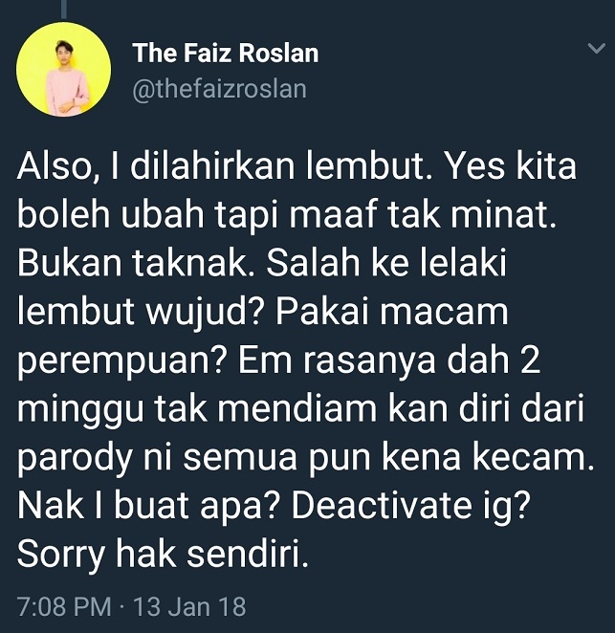The height and width of the screenshot is (633, 615).
Task: Select the 'Nak I buat apa?' question
Action: click(x=152, y=507)
